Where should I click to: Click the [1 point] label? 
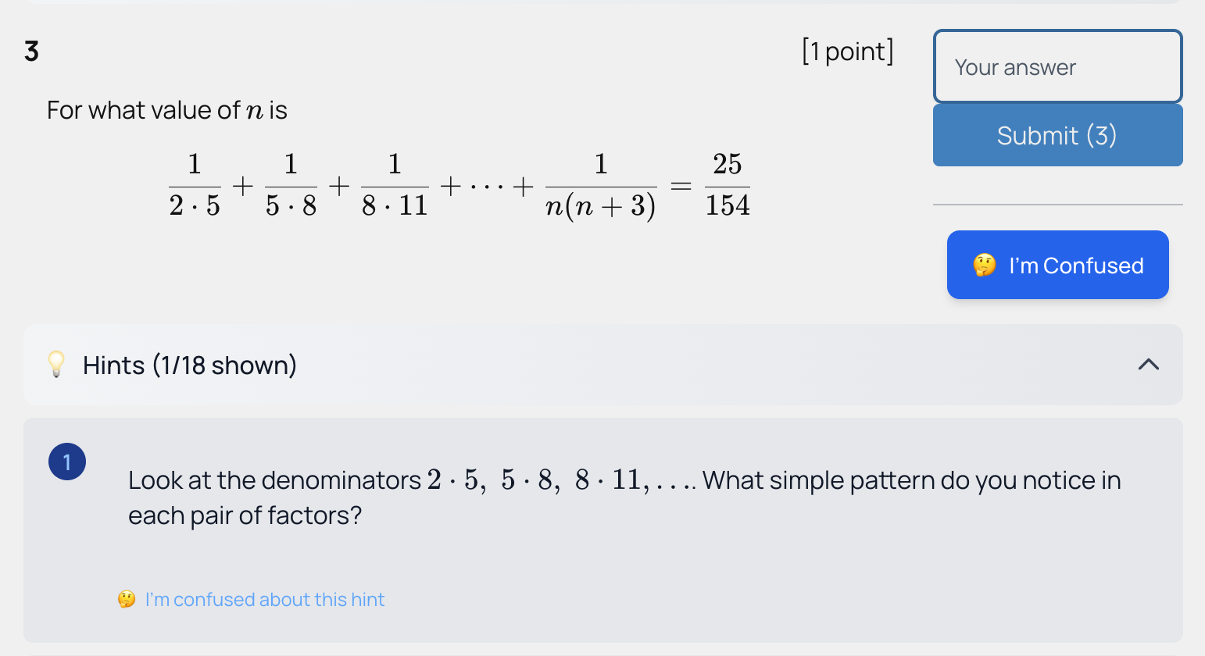(x=848, y=50)
